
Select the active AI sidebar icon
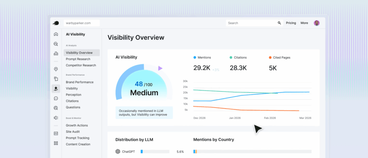[56, 89]
